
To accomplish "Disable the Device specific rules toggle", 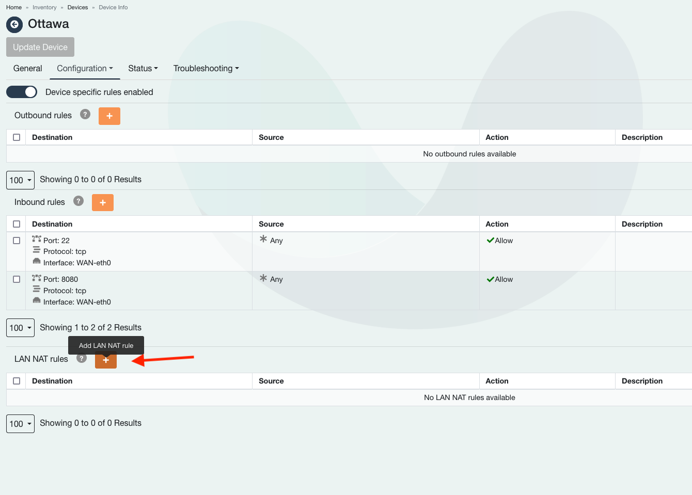I will tap(22, 92).
